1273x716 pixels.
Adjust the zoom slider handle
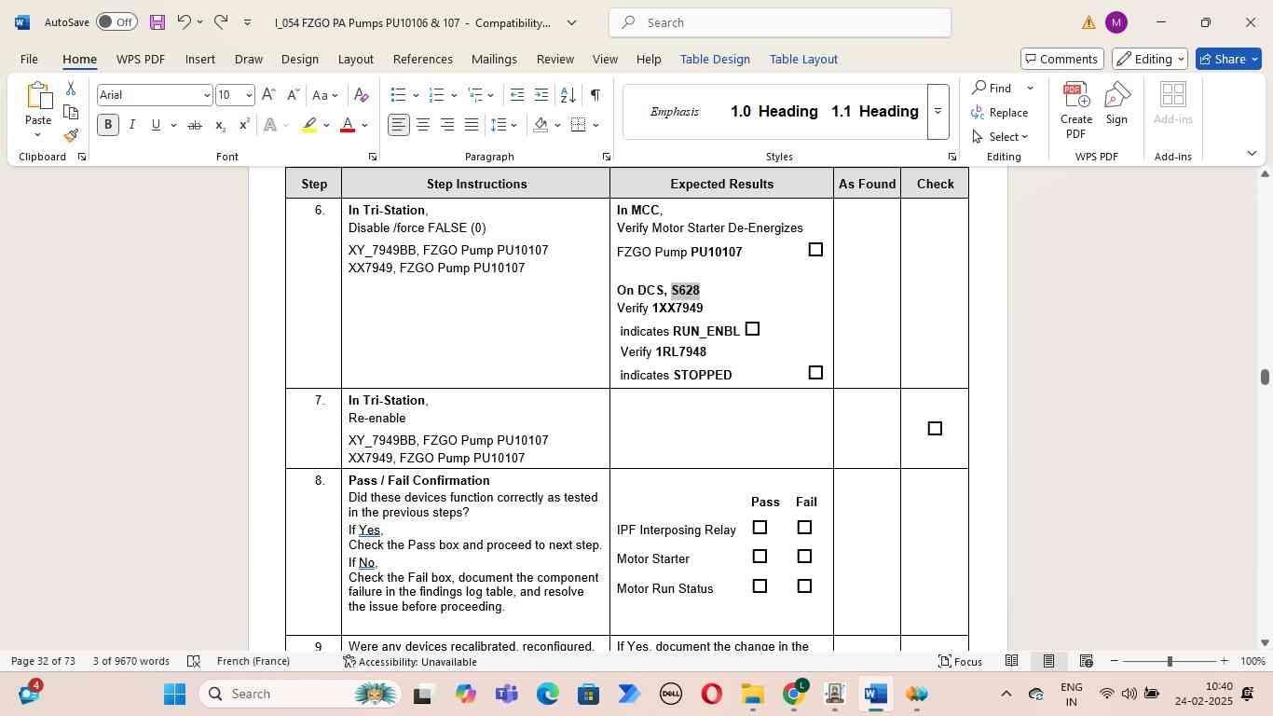pos(1170,661)
